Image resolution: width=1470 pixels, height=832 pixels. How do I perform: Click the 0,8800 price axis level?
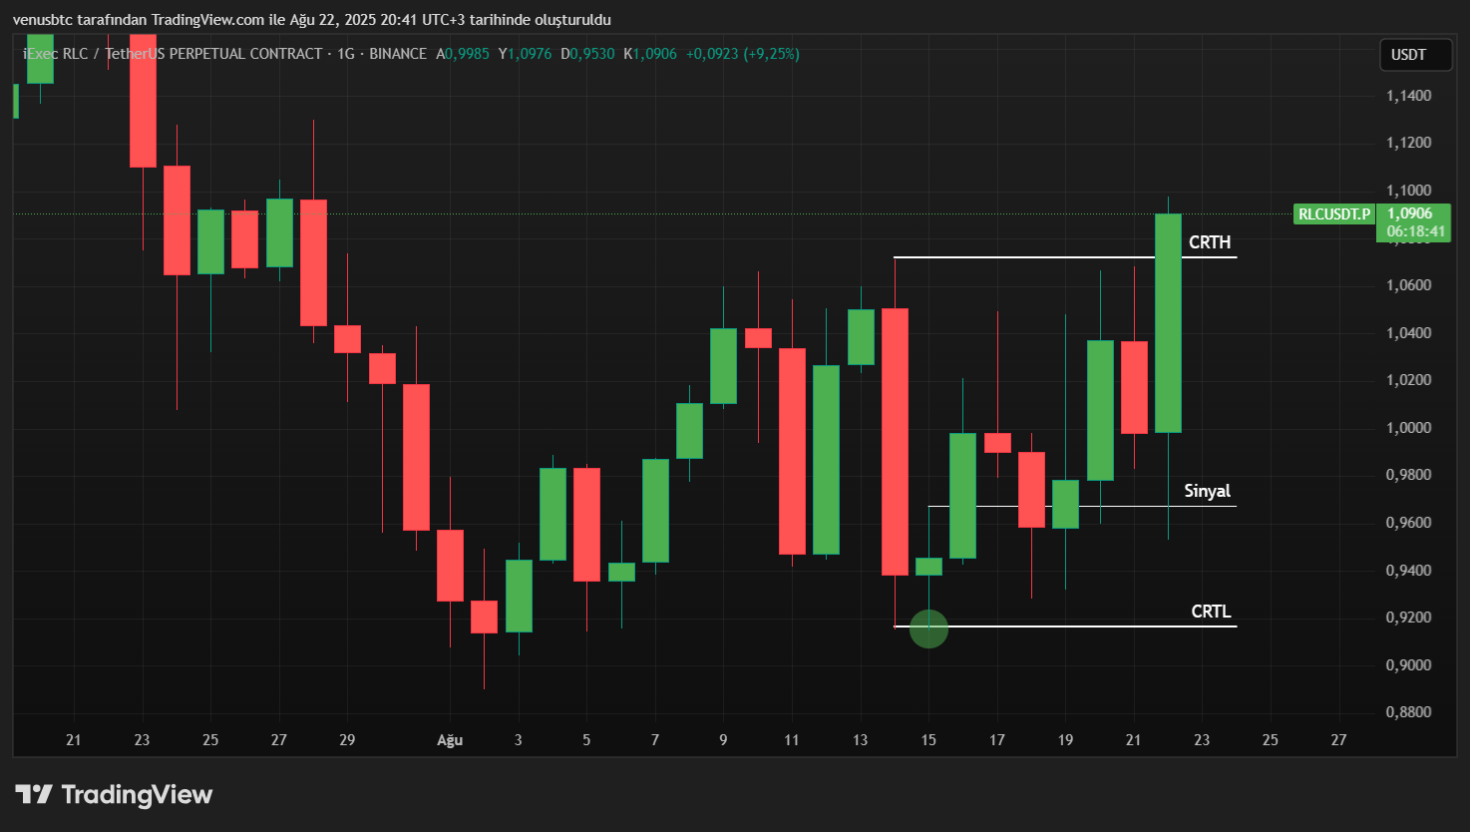[1408, 712]
